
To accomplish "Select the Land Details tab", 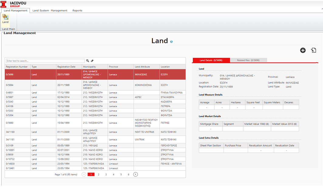I will (211, 60).
